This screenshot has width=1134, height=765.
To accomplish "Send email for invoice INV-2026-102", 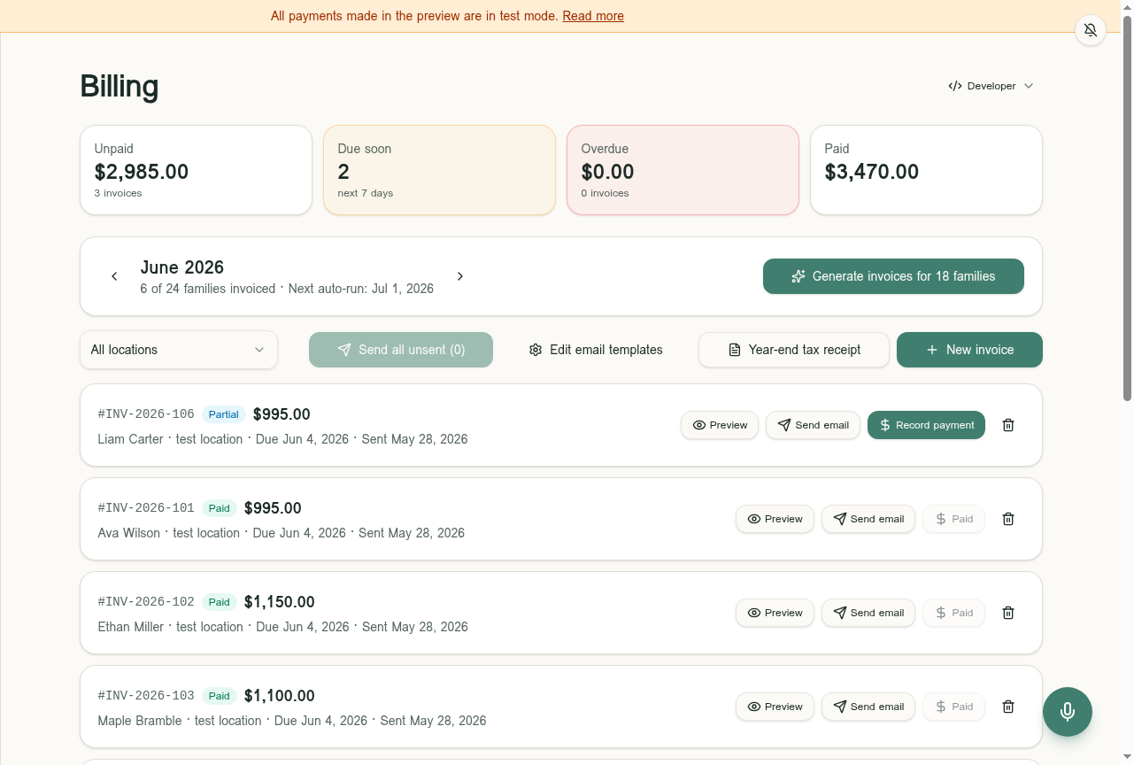I will [868, 613].
